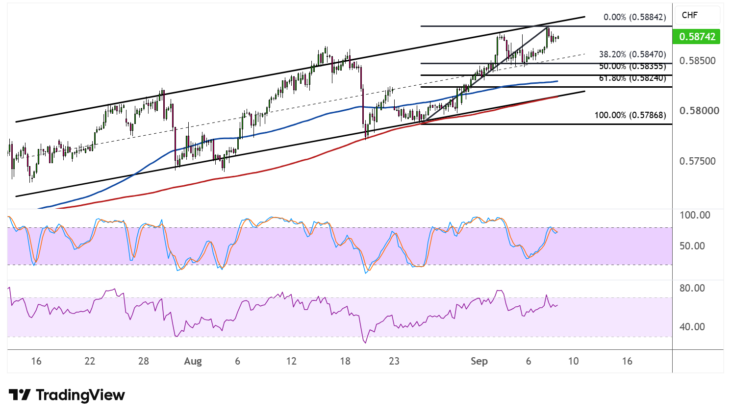Click the CHF currency label
This screenshot has width=731, height=417.
(689, 15)
